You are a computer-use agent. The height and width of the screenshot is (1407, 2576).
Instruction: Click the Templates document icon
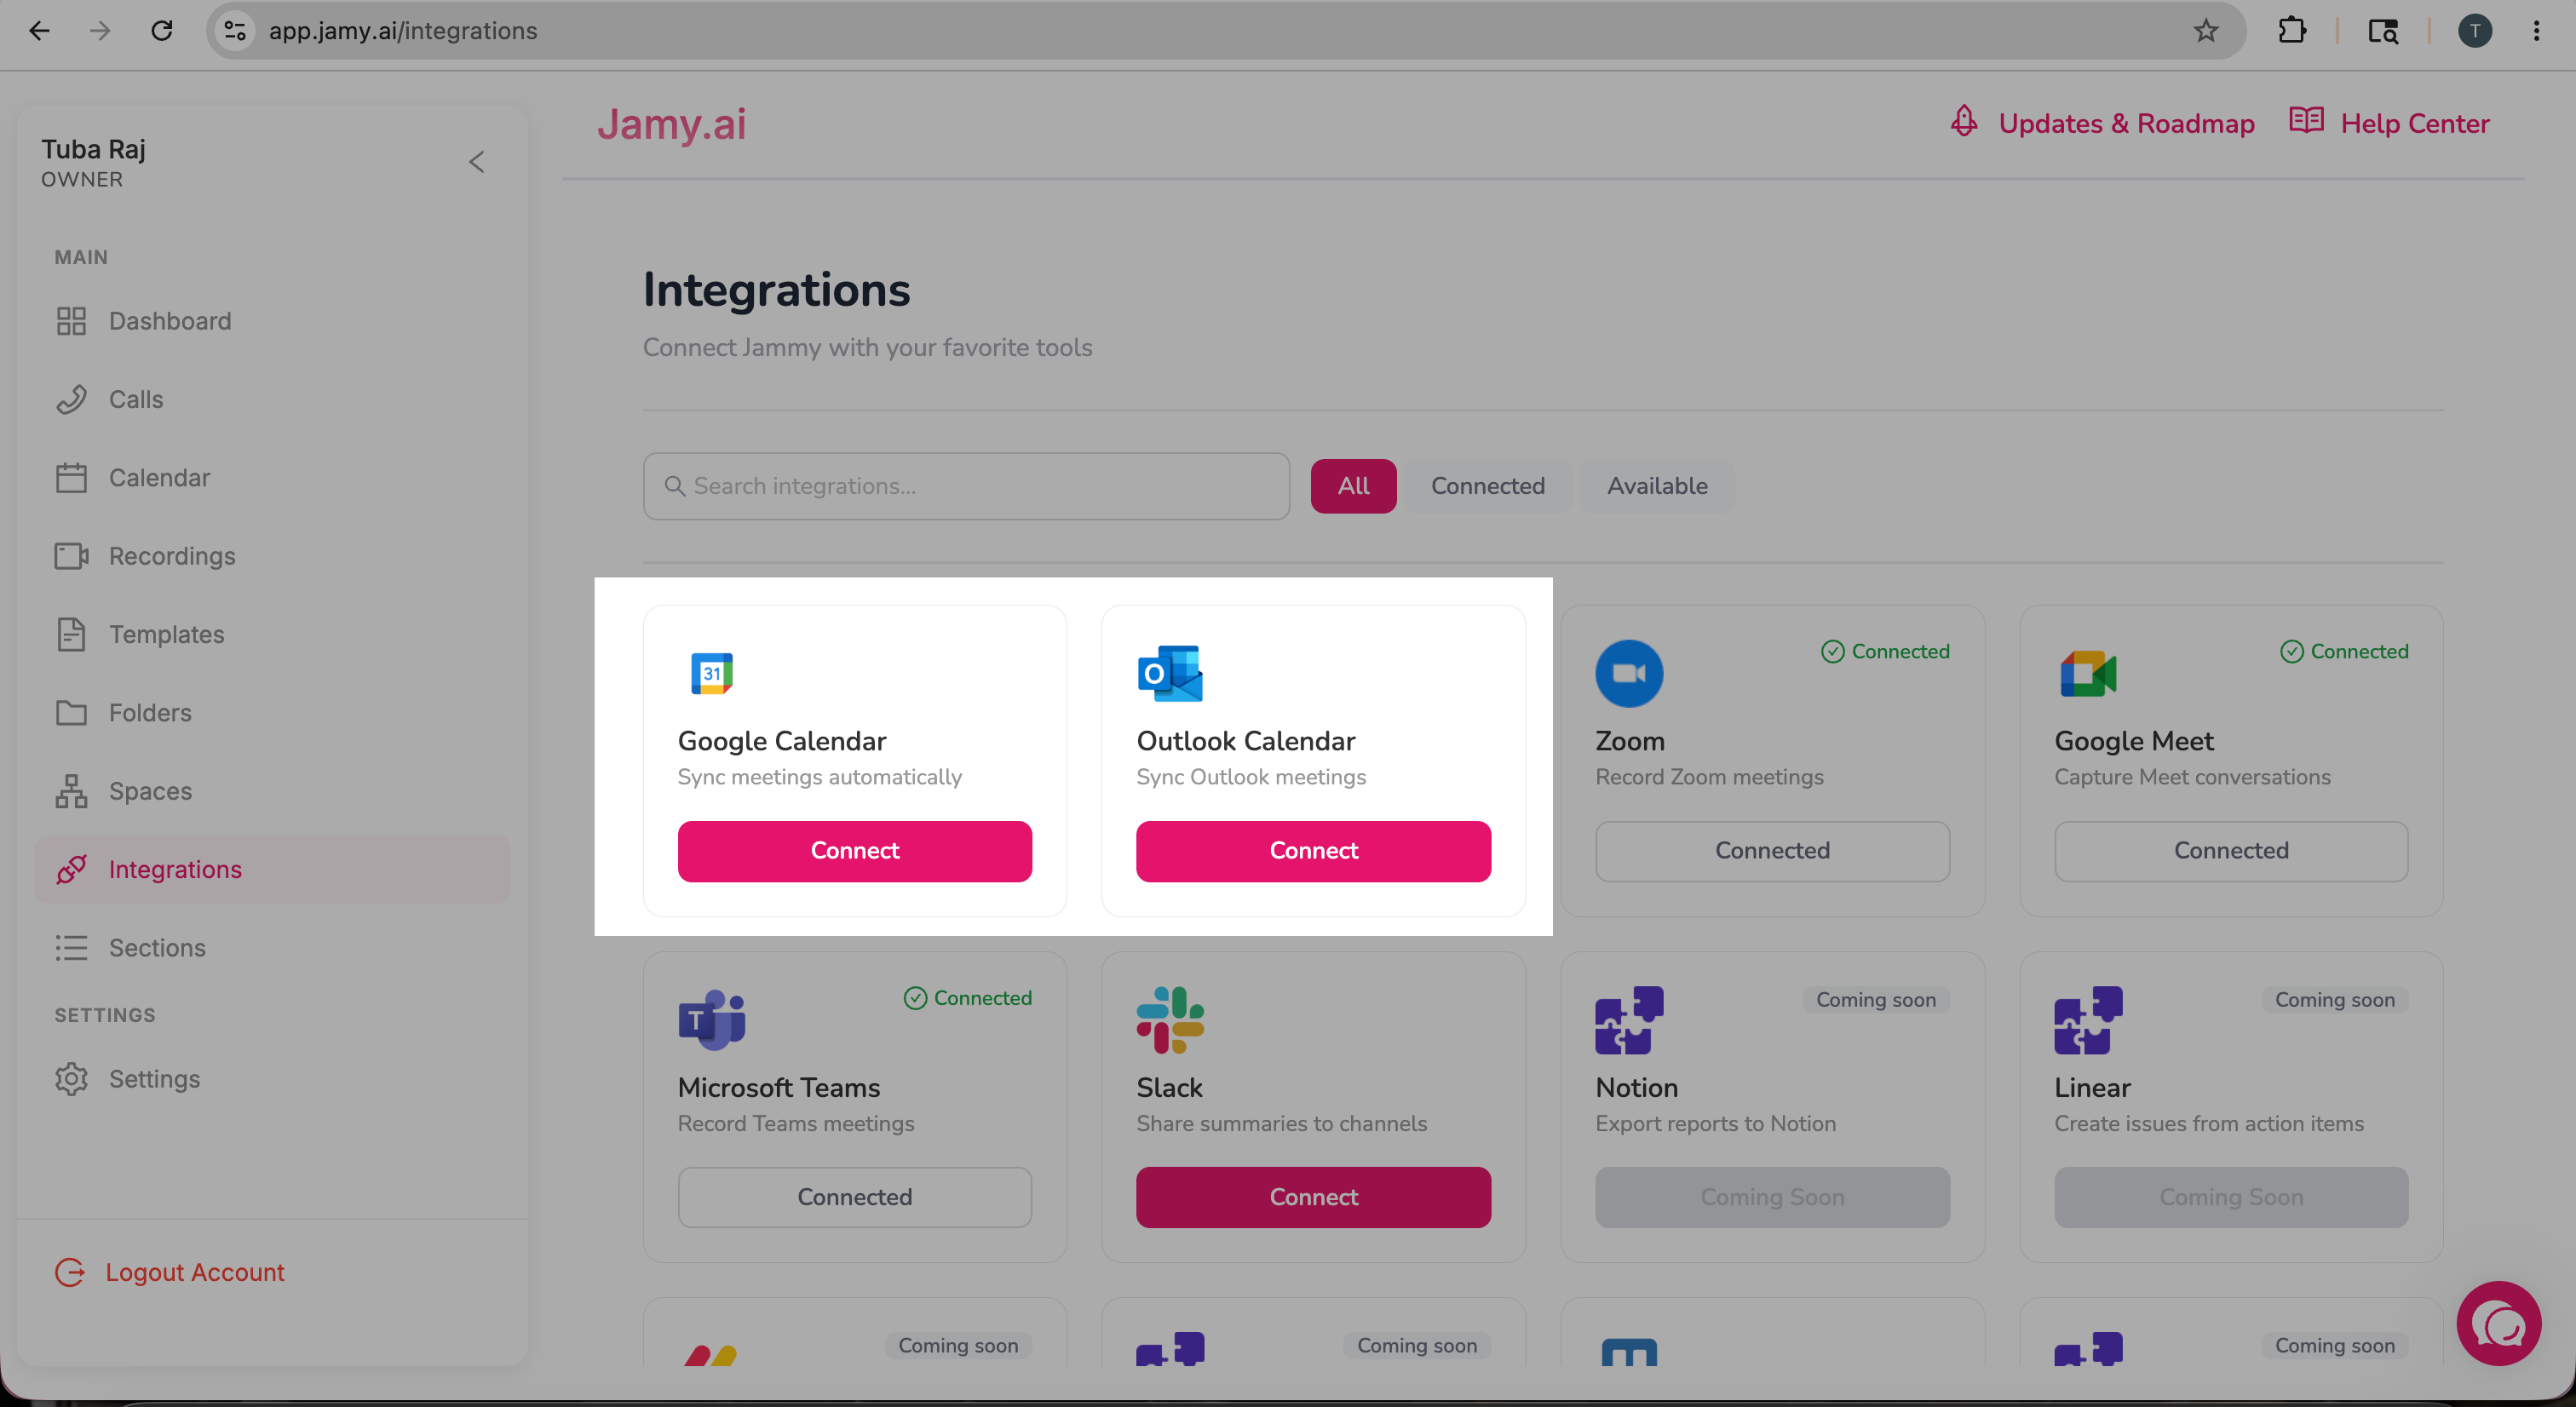coord(71,634)
